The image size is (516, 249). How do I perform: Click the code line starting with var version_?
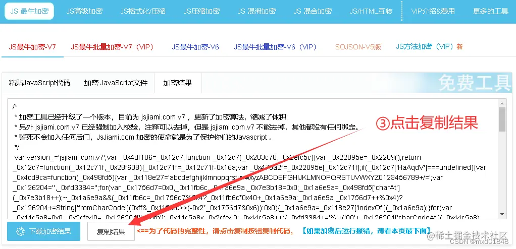218,158
